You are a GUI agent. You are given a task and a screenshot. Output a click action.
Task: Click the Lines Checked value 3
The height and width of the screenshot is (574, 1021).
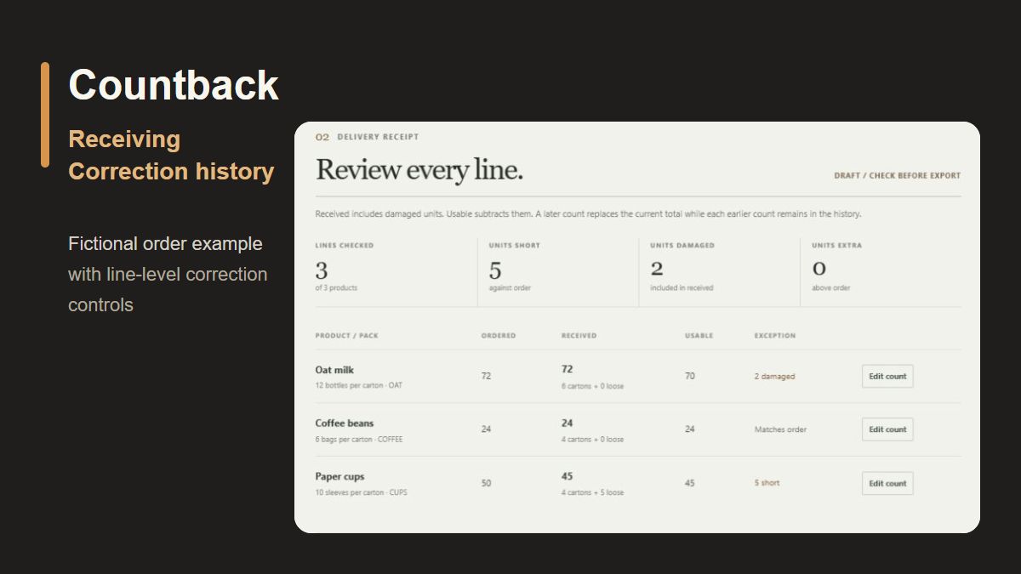(322, 270)
